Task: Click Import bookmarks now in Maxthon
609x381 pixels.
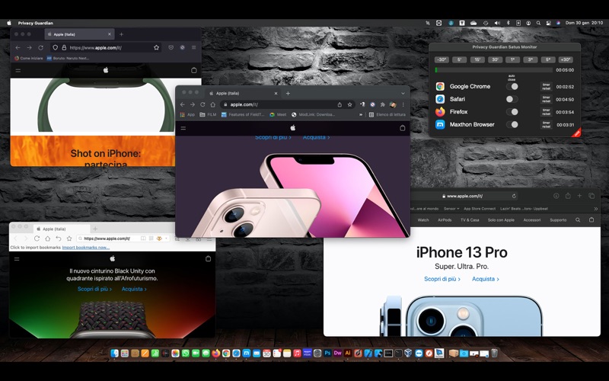Action: [86, 247]
